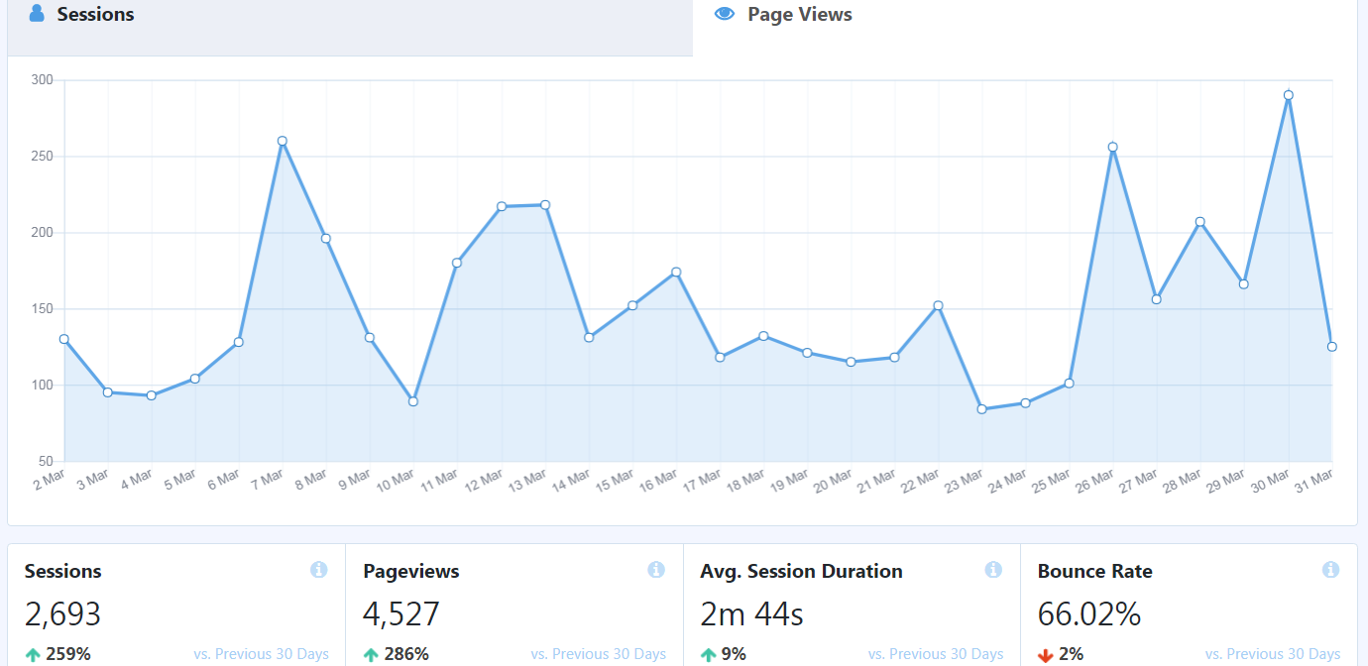Select the 8 Mar data point
Viewport: 1368px width, 666px height.
326,238
